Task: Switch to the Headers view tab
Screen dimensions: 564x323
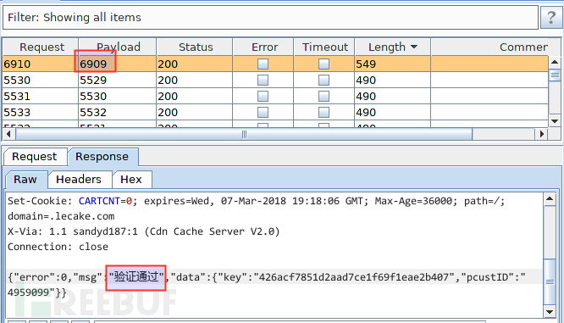Action: pyautogui.click(x=79, y=180)
